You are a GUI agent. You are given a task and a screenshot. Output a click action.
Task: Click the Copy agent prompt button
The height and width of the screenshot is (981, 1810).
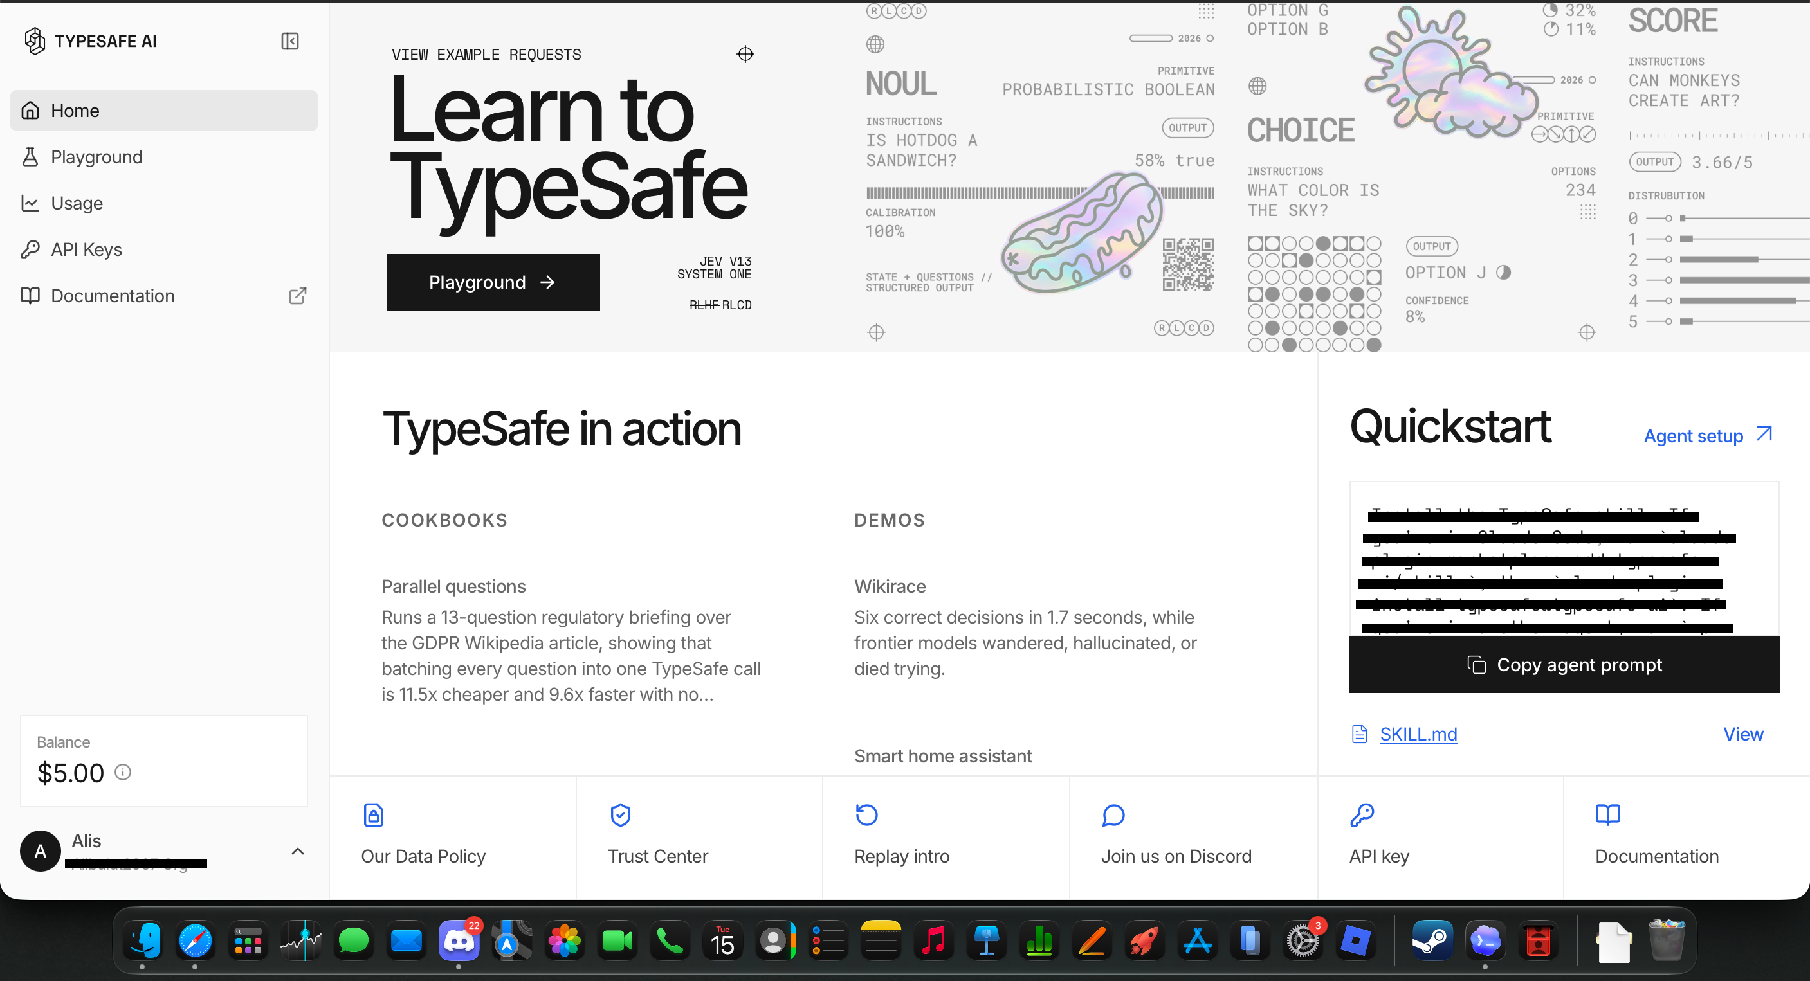tap(1564, 664)
